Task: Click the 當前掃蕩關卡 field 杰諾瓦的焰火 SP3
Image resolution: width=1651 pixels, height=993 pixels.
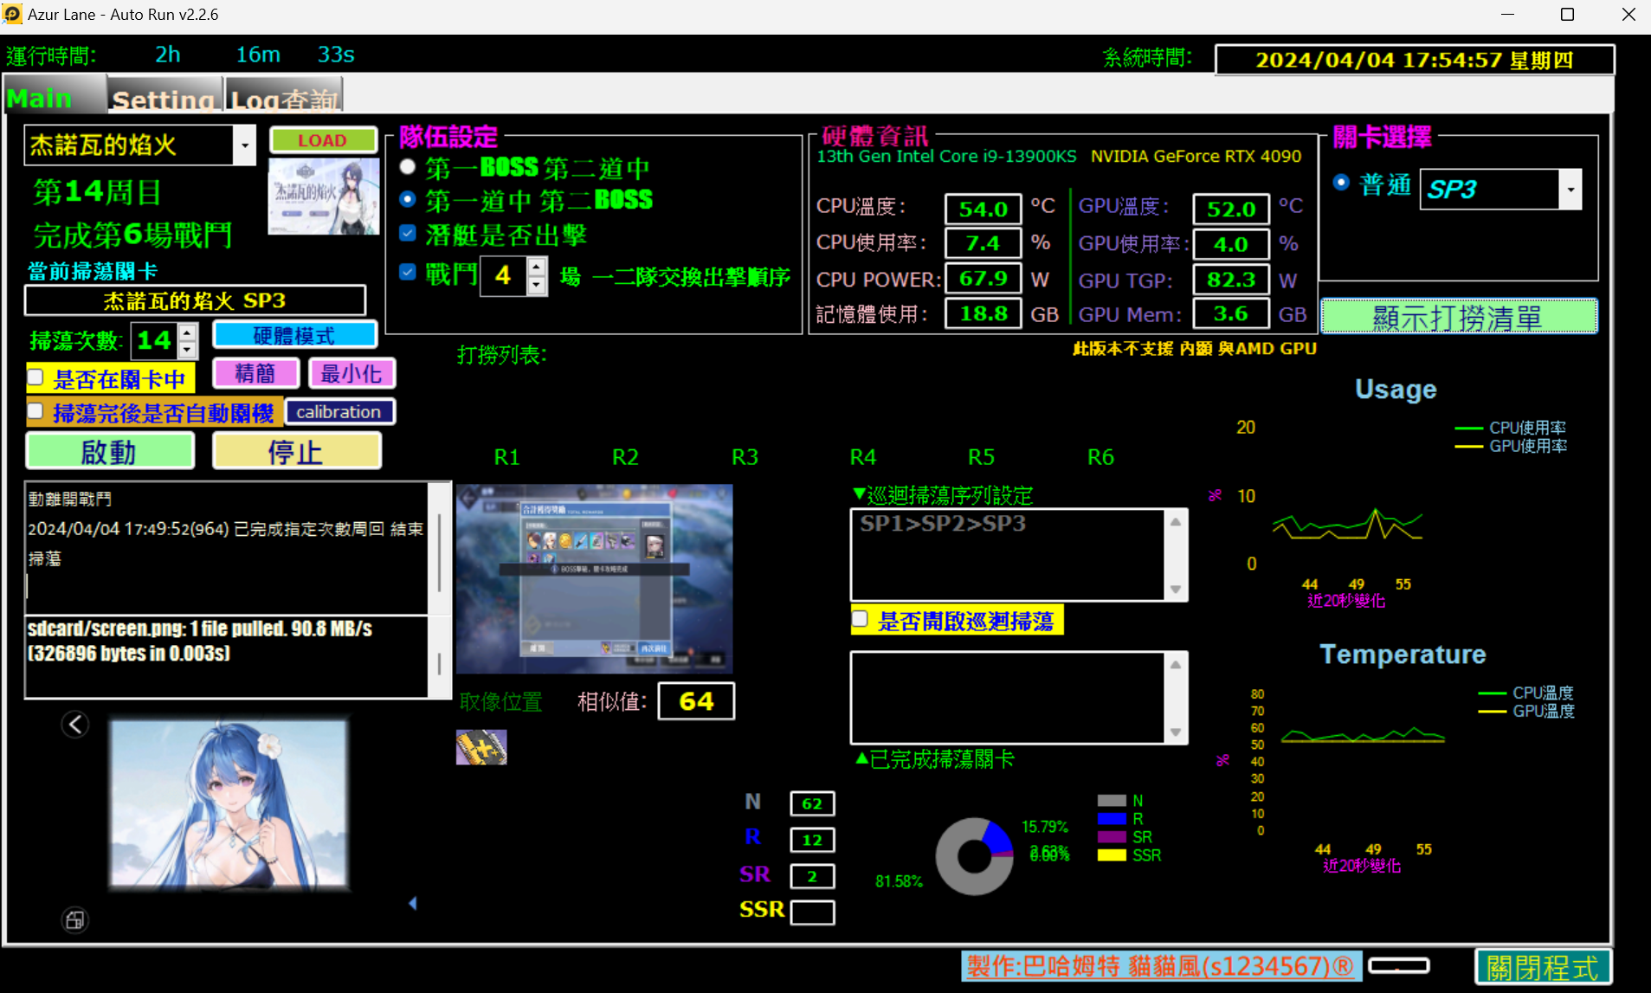Action: [x=196, y=300]
